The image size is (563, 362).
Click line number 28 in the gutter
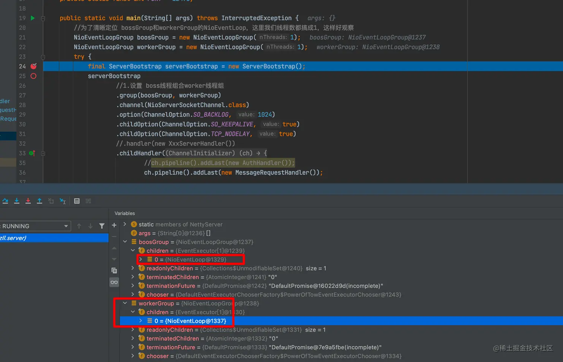tap(22, 105)
